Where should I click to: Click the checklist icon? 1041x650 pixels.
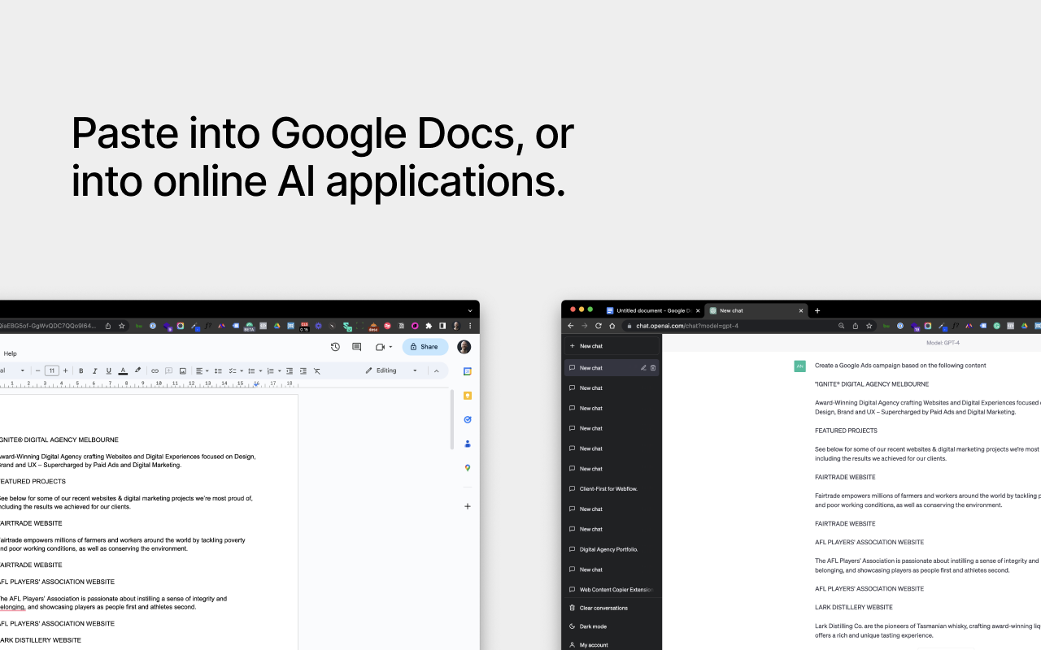tap(233, 370)
